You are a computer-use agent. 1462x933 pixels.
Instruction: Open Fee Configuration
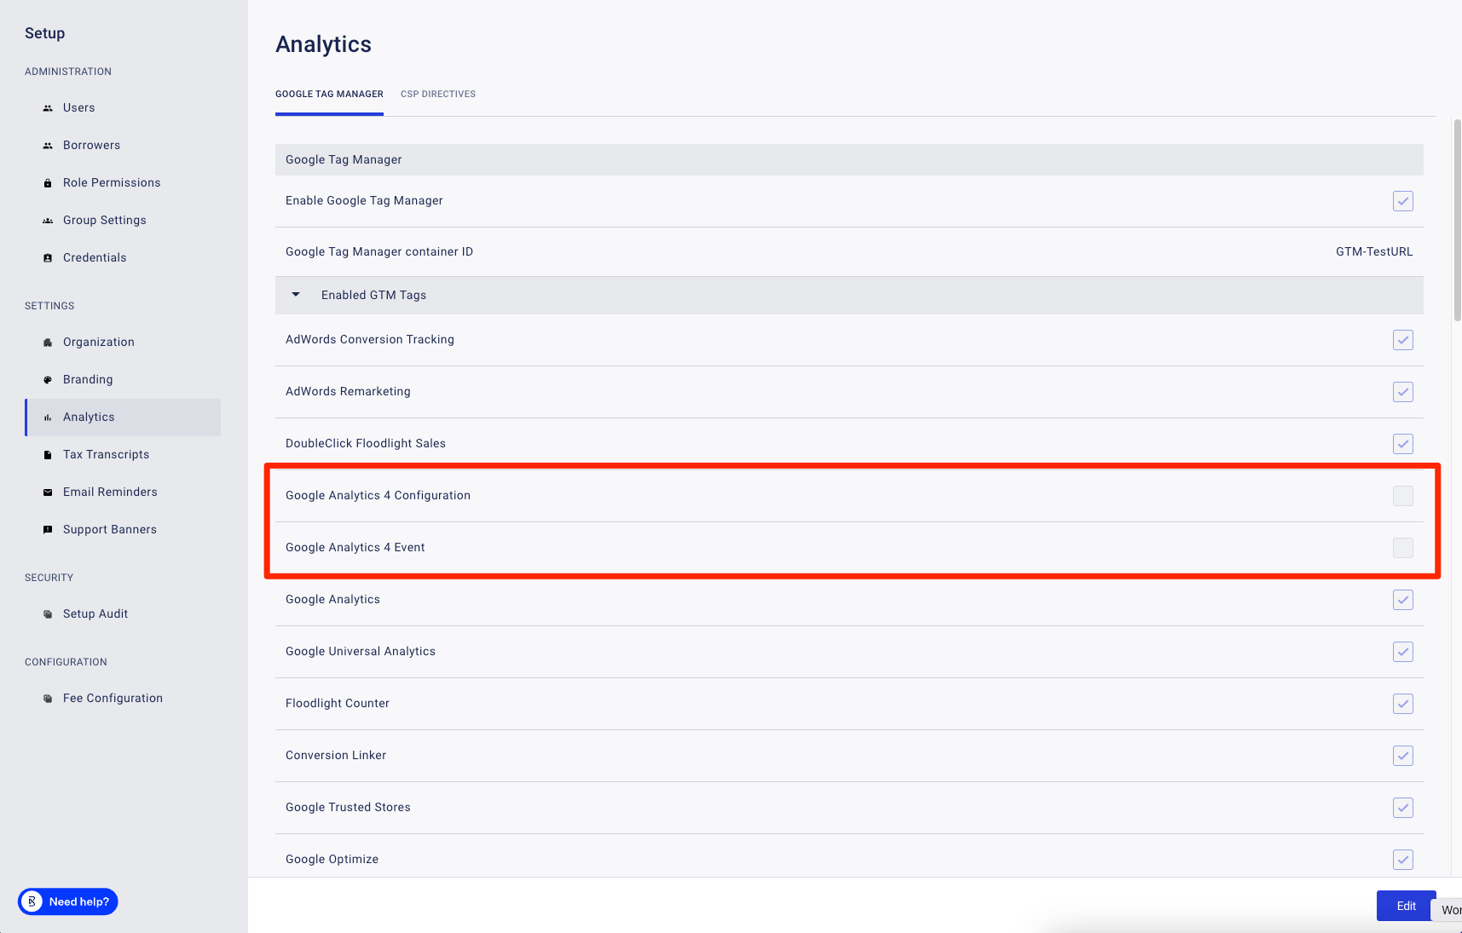point(123,699)
